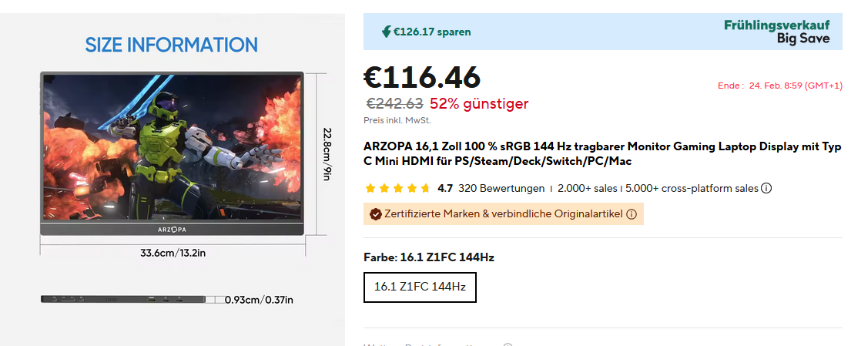Click the first yellow rating star

(370, 189)
